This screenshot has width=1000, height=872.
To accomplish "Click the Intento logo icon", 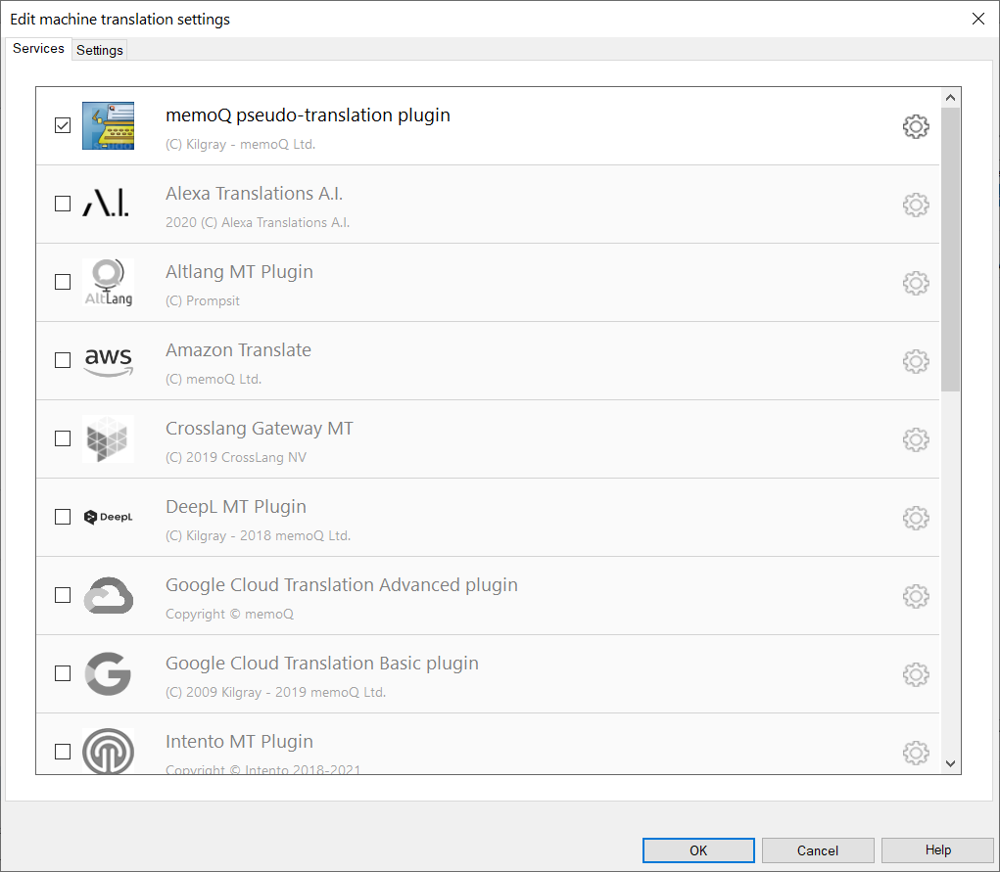I will [x=109, y=751].
